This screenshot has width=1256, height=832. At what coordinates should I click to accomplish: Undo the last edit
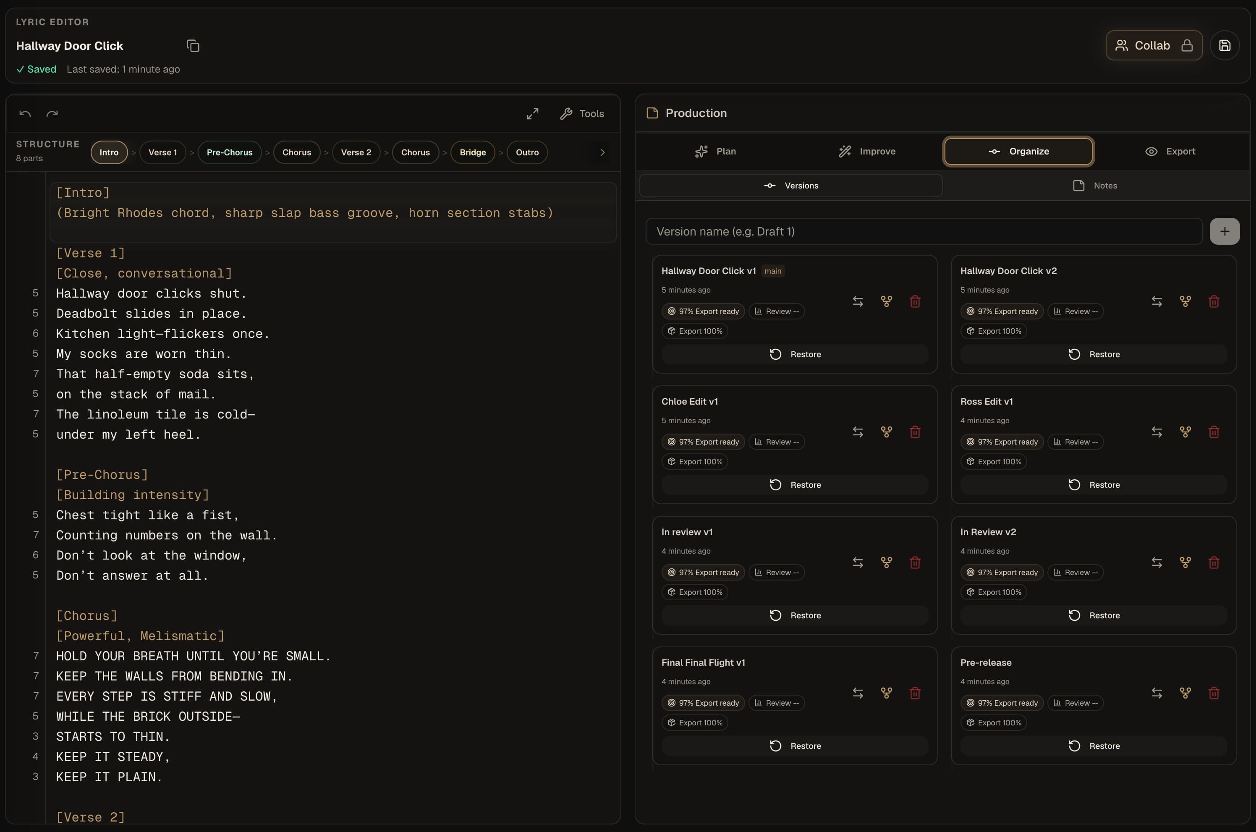pyautogui.click(x=25, y=114)
